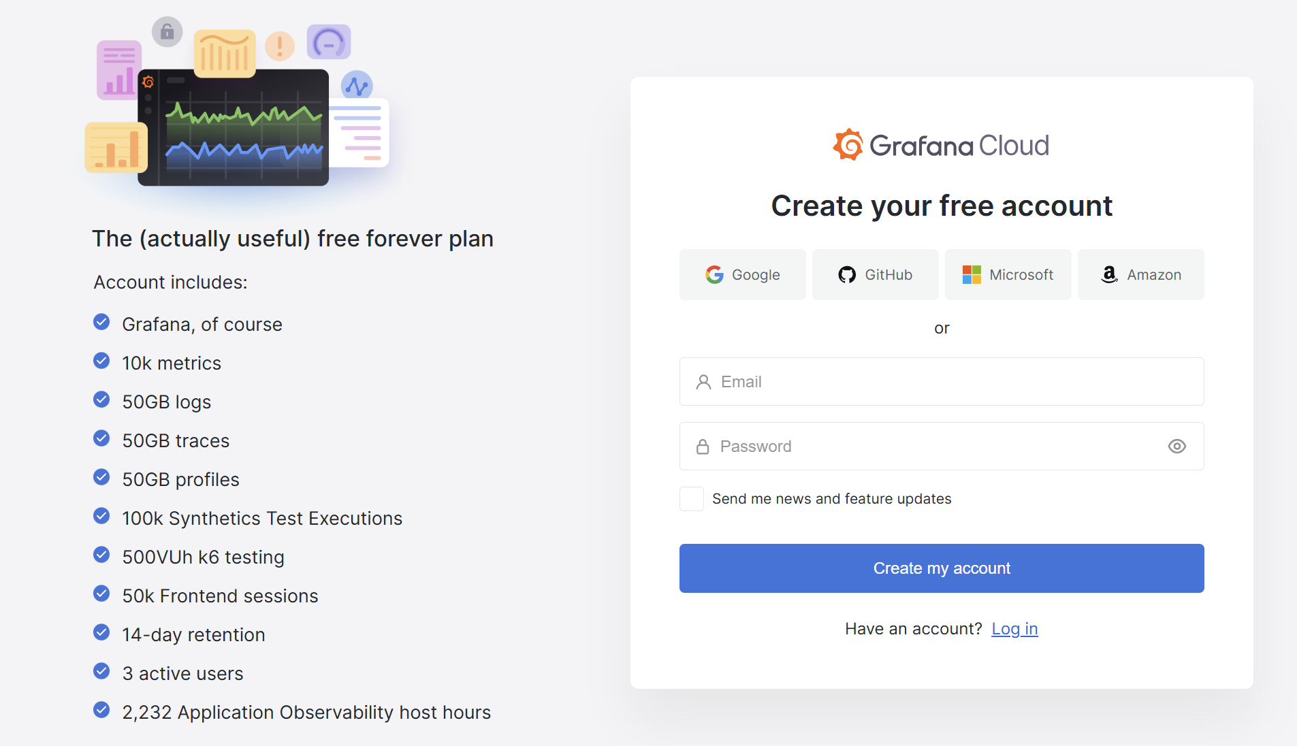Click the person icon inside the Email field
This screenshot has height=746, width=1297.
coord(703,381)
